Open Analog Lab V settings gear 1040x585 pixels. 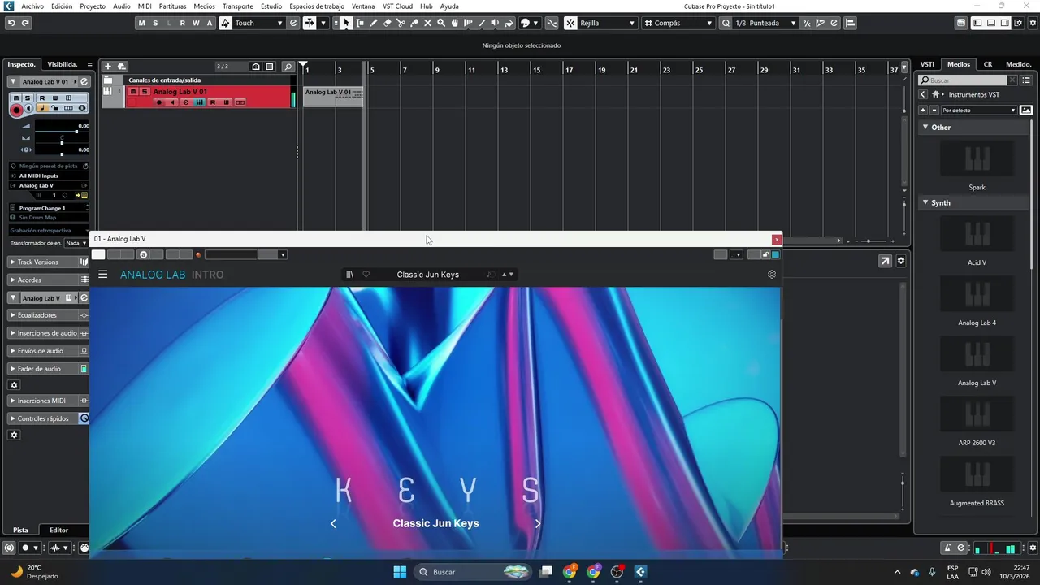click(772, 275)
